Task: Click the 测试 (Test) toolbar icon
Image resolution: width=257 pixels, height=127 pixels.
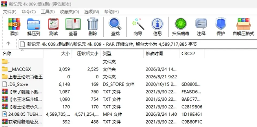Action: coord(53,24)
